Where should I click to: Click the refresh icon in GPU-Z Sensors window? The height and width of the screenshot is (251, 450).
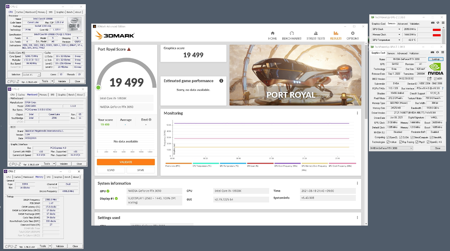click(438, 23)
